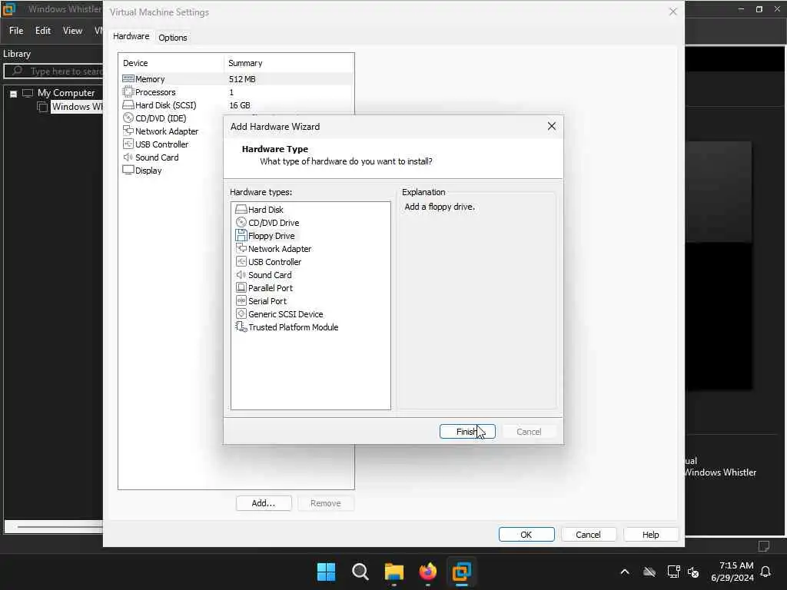Open the View menu in VMware
This screenshot has width=787, height=590.
point(72,31)
